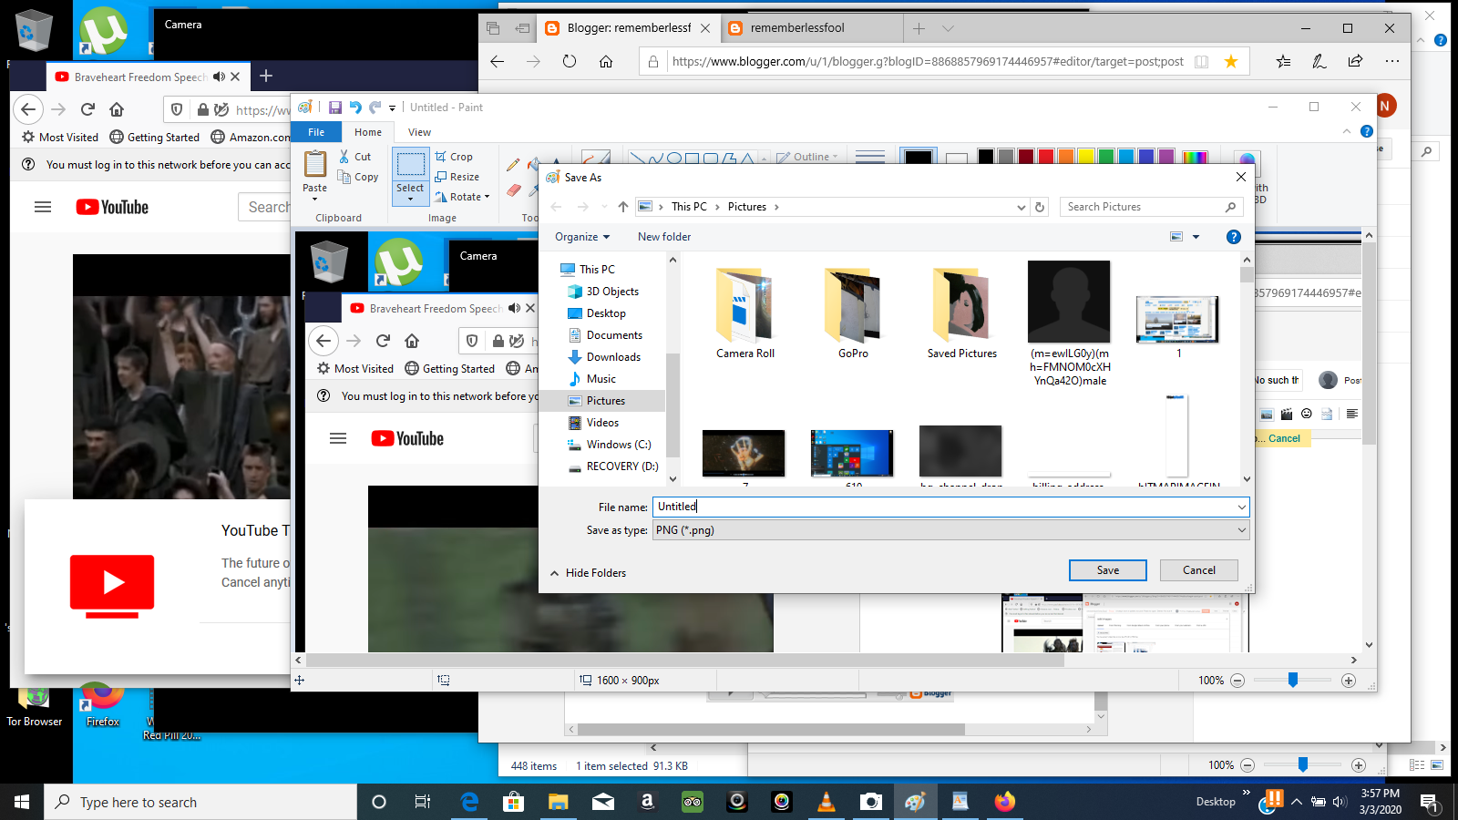Expand the Organize dropdown in Save As
This screenshot has width=1458, height=820.
coord(582,237)
